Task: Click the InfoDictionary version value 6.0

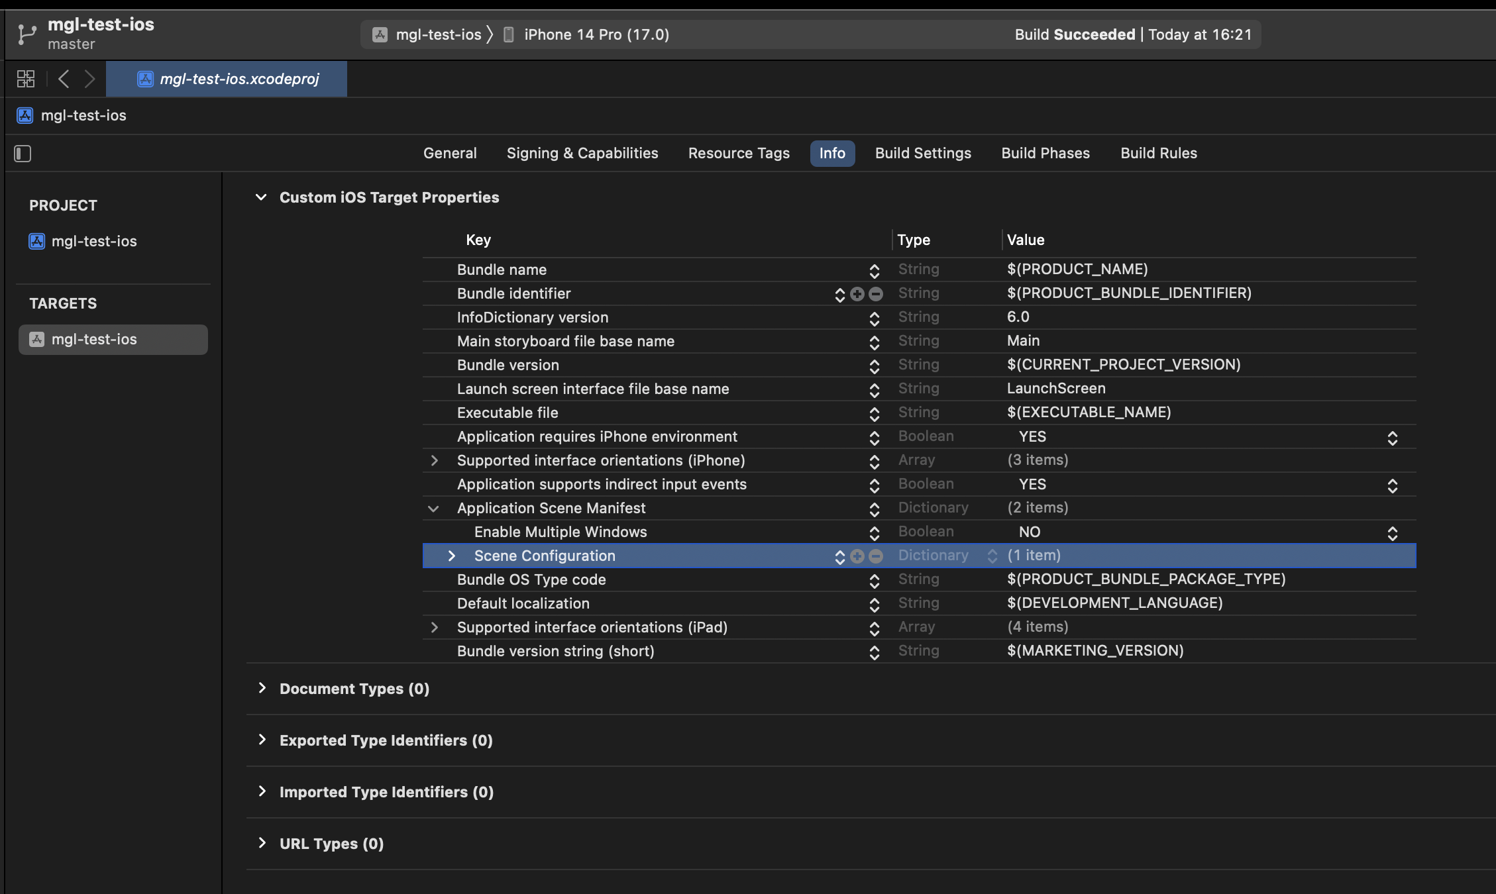Action: click(x=1018, y=317)
